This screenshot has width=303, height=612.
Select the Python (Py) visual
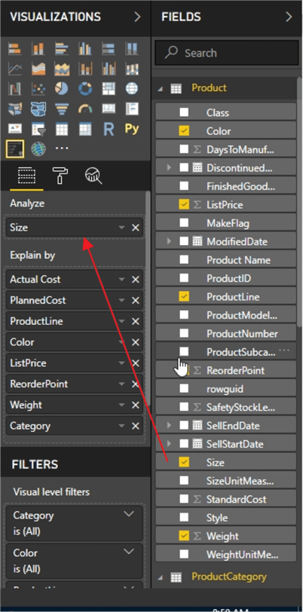(x=132, y=128)
